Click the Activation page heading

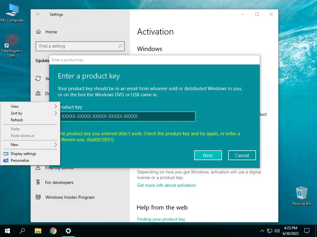[155, 32]
